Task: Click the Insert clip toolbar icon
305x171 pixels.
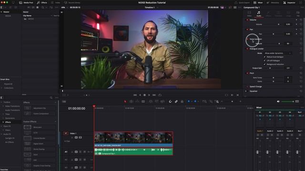Action: pos(151,101)
